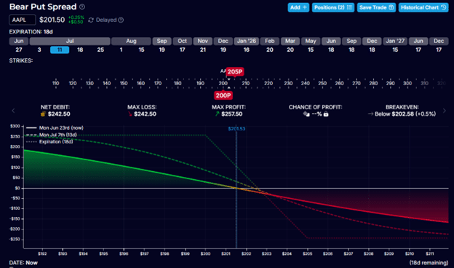Select the Aug 15 expiration date
This screenshot has height=268, width=454.
tap(141, 50)
